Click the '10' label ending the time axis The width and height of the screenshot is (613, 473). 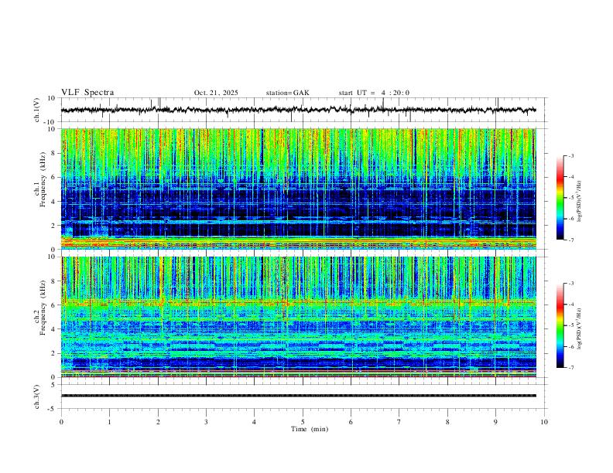coord(544,422)
